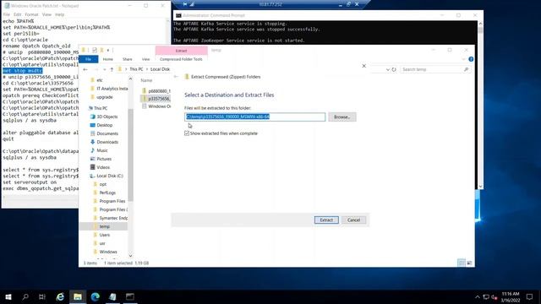Select the temp folder in tree

coord(105,226)
